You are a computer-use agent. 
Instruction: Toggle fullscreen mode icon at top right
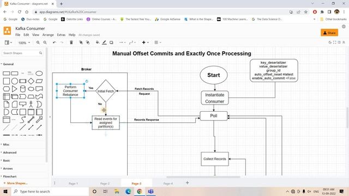tap(334, 42)
